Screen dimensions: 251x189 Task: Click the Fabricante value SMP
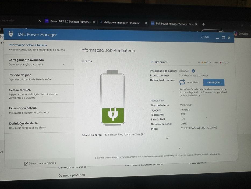[x=183, y=114]
